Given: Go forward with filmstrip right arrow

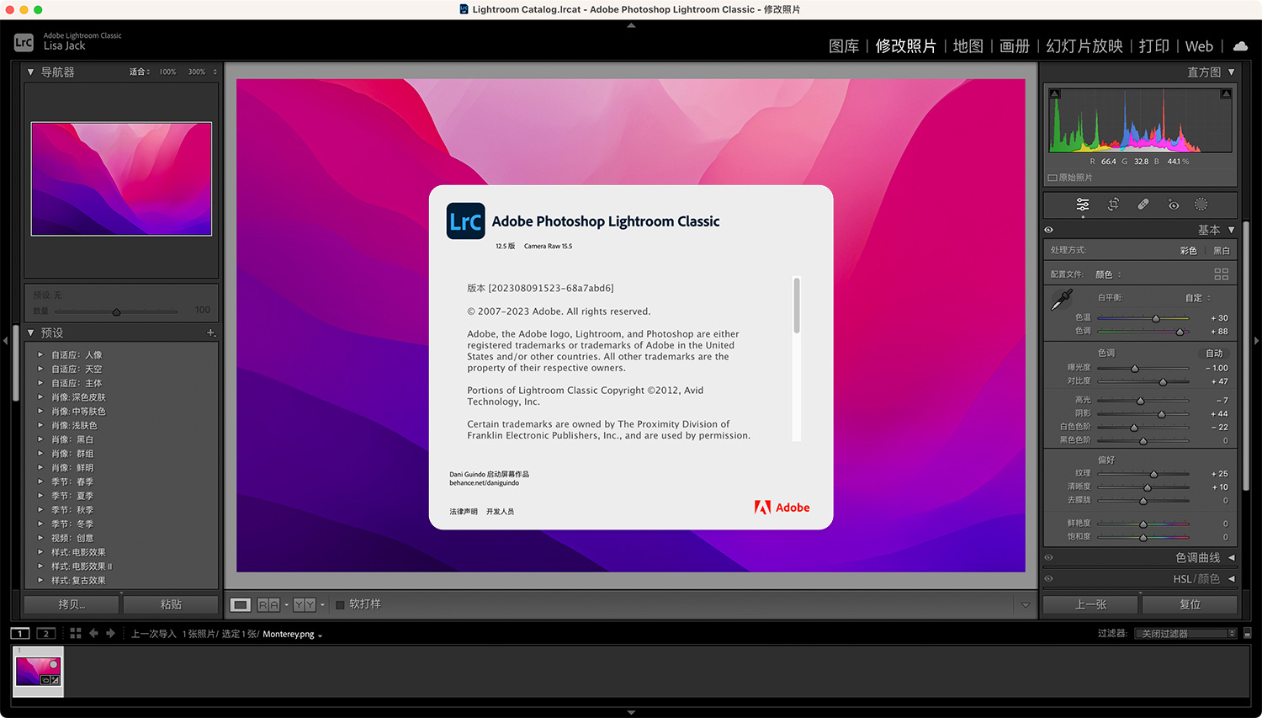Looking at the screenshot, I should 110,633.
